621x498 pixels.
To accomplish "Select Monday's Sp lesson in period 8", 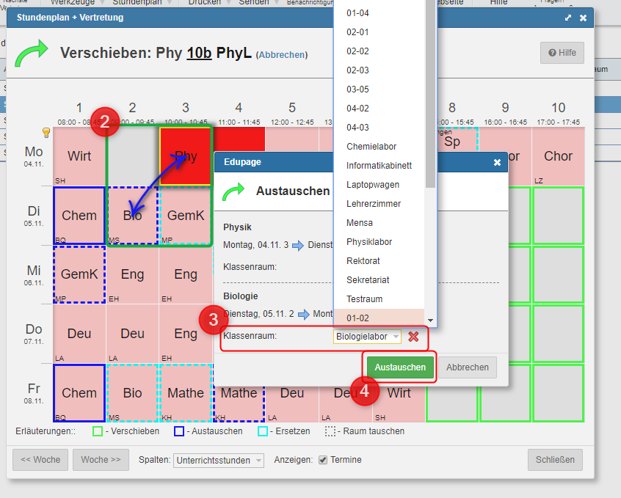I will 457,139.
